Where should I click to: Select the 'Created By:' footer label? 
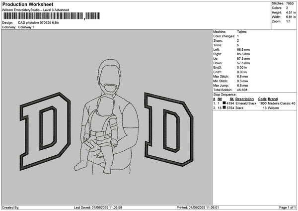[10, 208]
